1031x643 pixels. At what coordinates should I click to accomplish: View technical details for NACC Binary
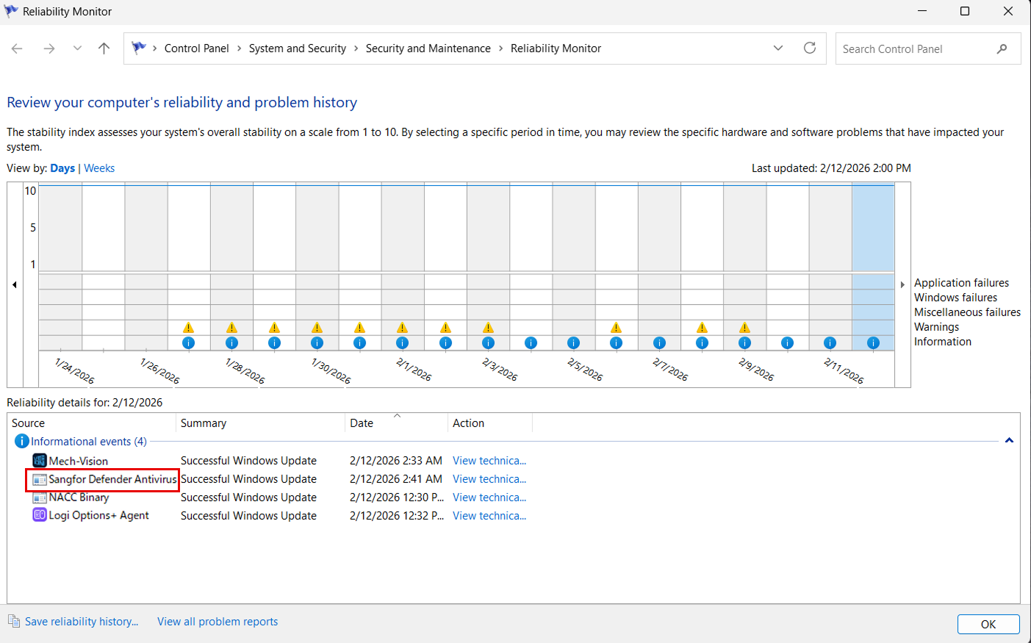(x=489, y=497)
